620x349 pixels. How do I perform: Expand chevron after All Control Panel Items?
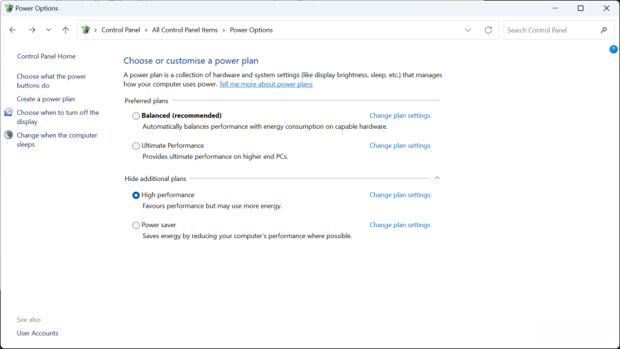(x=224, y=30)
